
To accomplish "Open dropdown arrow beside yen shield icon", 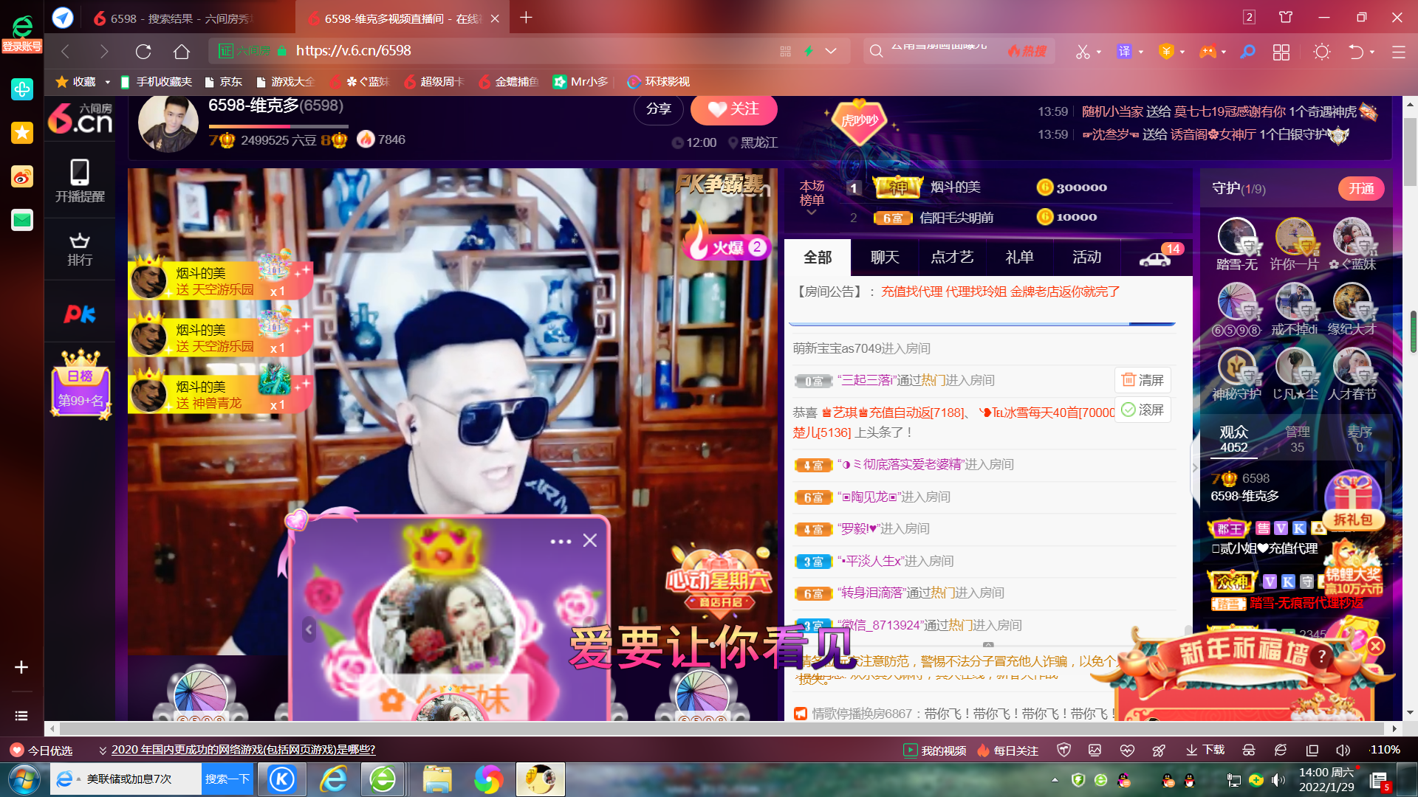I will 1182,52.
